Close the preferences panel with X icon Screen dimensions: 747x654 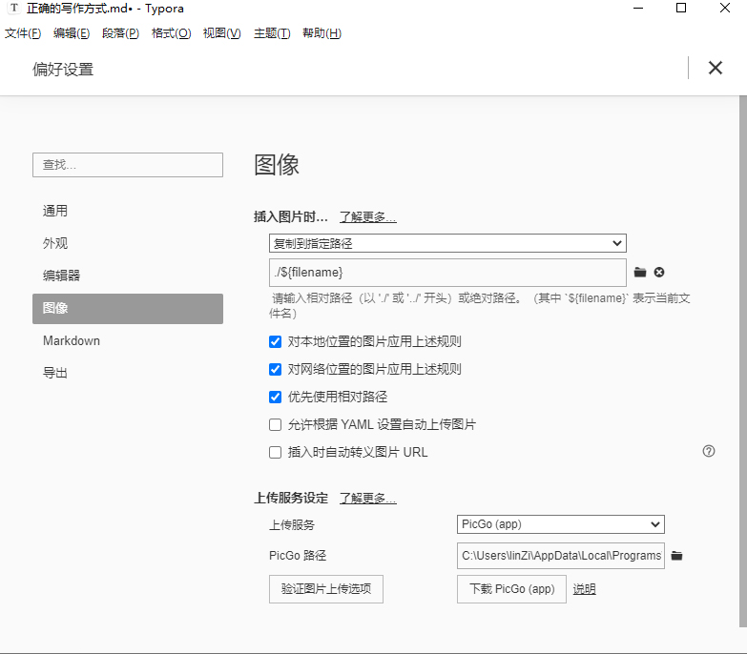coord(715,68)
